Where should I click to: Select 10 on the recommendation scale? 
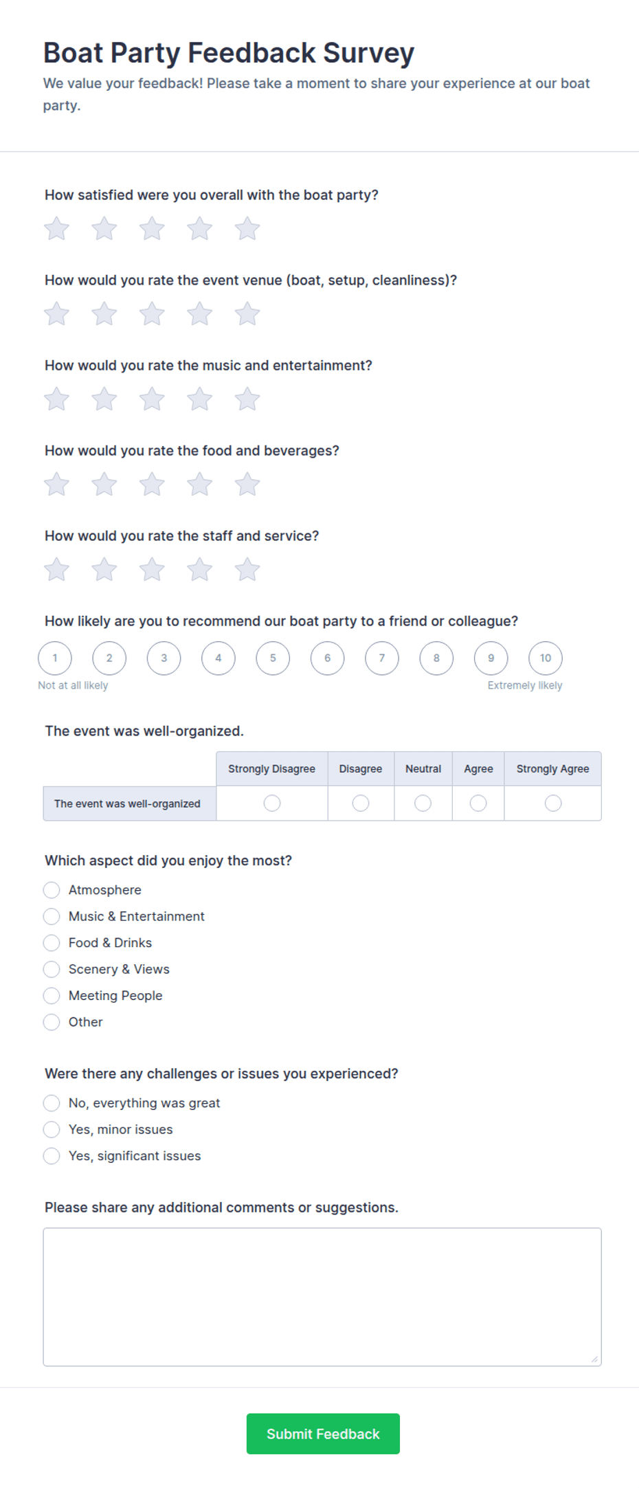pyautogui.click(x=546, y=658)
